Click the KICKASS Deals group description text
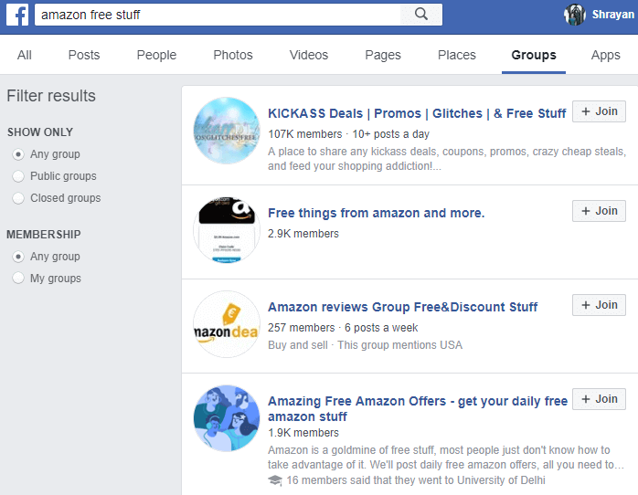This screenshot has height=495, width=638. click(447, 159)
